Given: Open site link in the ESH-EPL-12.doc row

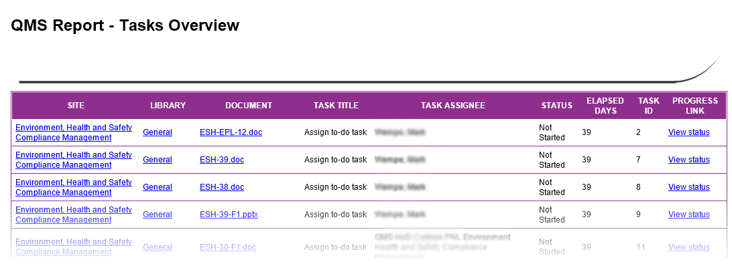Looking at the screenshot, I should click(x=74, y=132).
